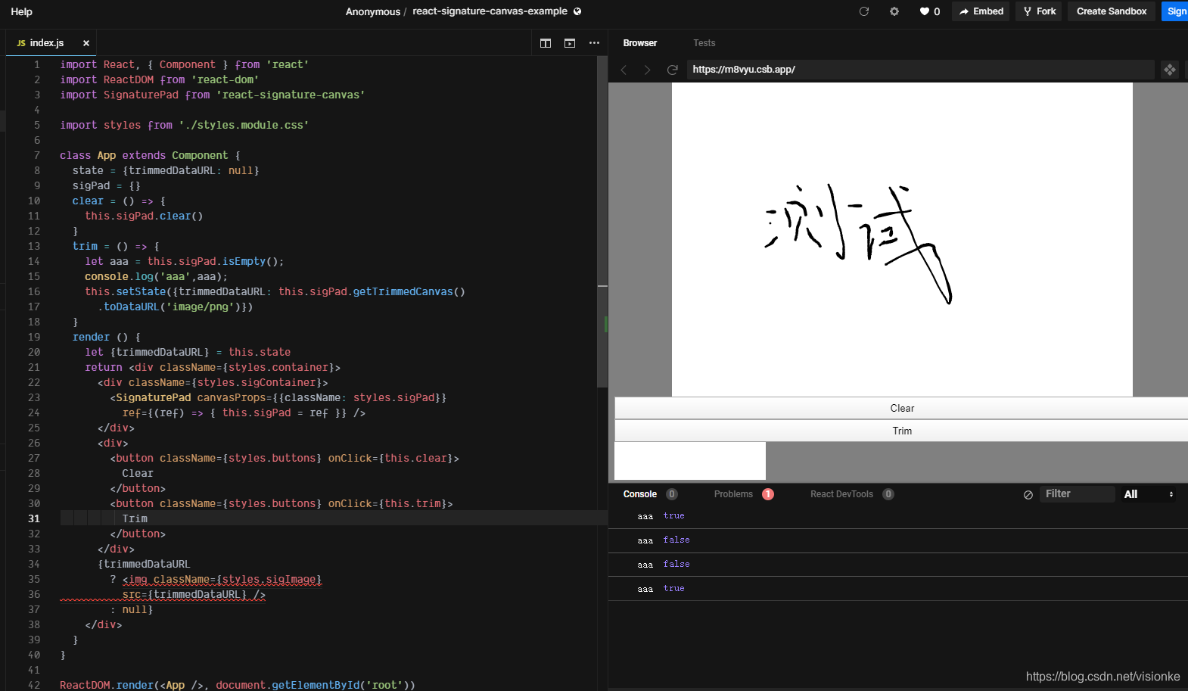The image size is (1188, 691).
Task: Click code line 31 containing Trim
Action: coord(333,518)
